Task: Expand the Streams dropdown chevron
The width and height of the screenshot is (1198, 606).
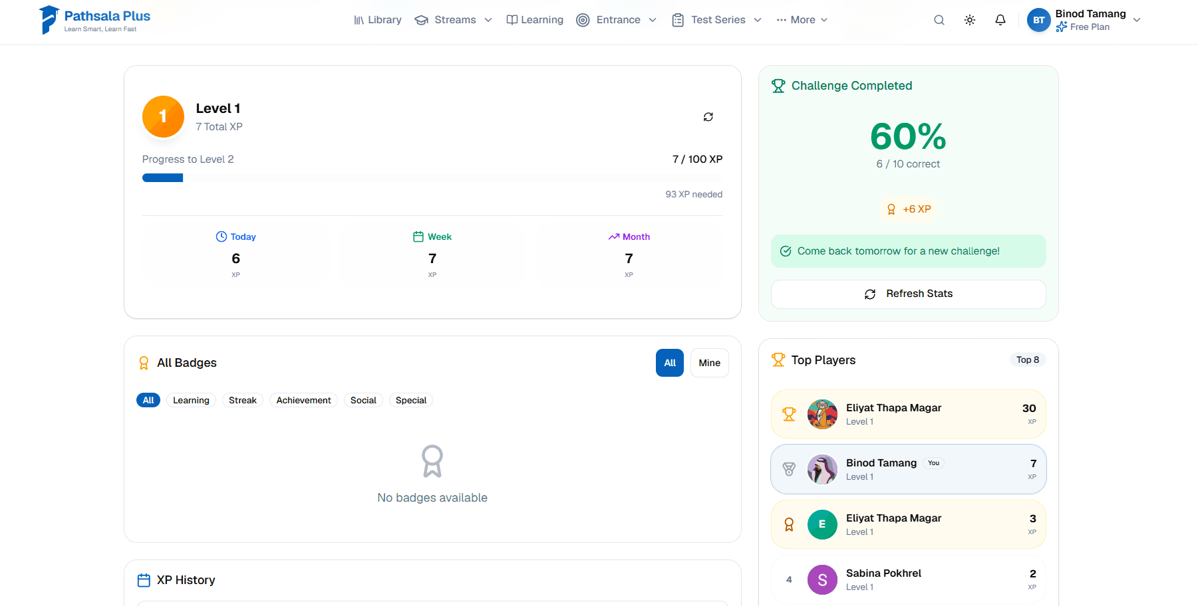Action: point(488,20)
